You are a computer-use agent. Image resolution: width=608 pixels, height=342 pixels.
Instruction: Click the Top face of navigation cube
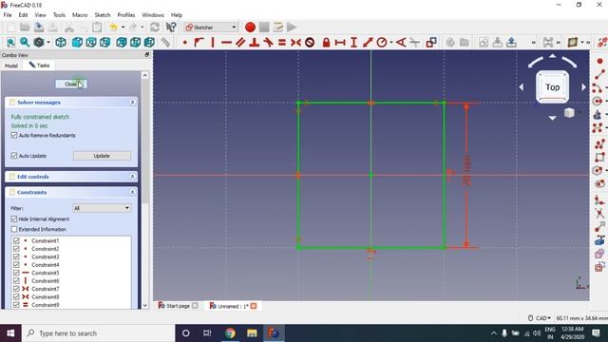click(552, 86)
